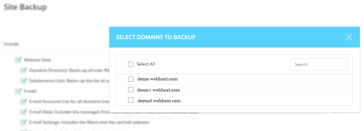Select the demo2.webhost.com checkbox
The image size is (364, 131).
(x=131, y=100)
